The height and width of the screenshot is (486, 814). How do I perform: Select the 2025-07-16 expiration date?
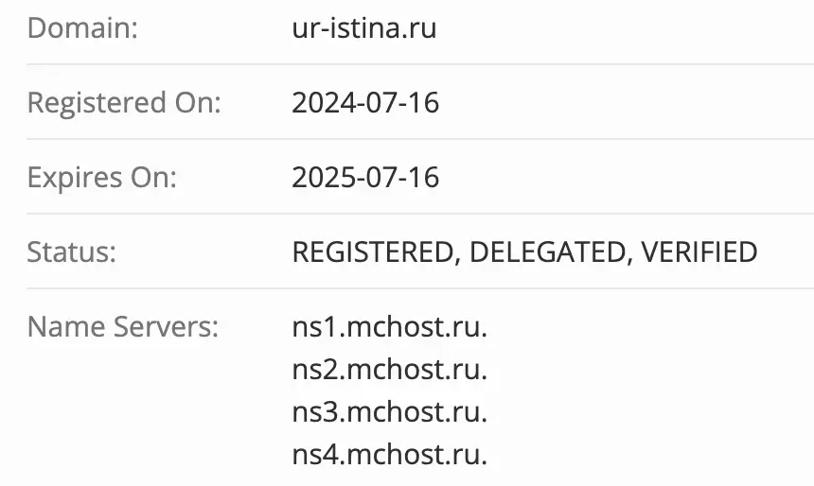(365, 177)
